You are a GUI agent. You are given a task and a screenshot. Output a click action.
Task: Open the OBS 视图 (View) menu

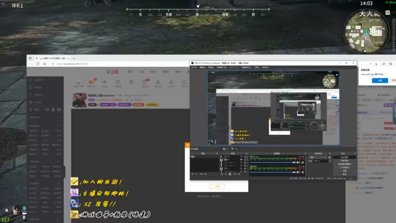pos(211,67)
